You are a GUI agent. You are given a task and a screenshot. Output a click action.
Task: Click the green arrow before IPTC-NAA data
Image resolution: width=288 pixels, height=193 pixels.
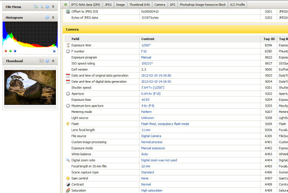coord(66,4)
